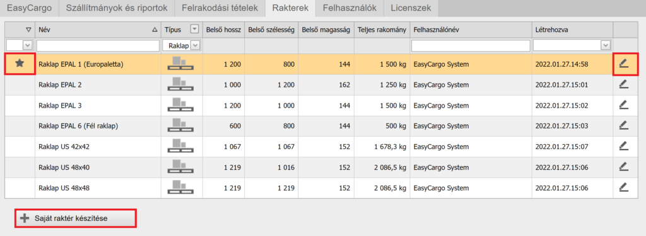The image size is (646, 236).
Task: Select the Rakterek tab
Action: click(x=290, y=8)
